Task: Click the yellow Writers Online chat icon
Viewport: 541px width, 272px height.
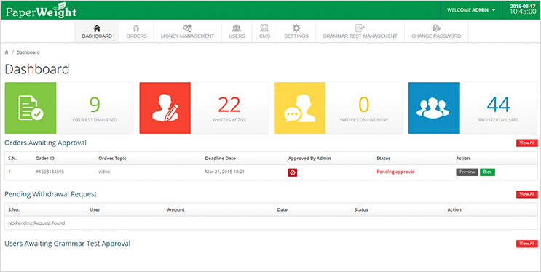Action: pos(299,108)
